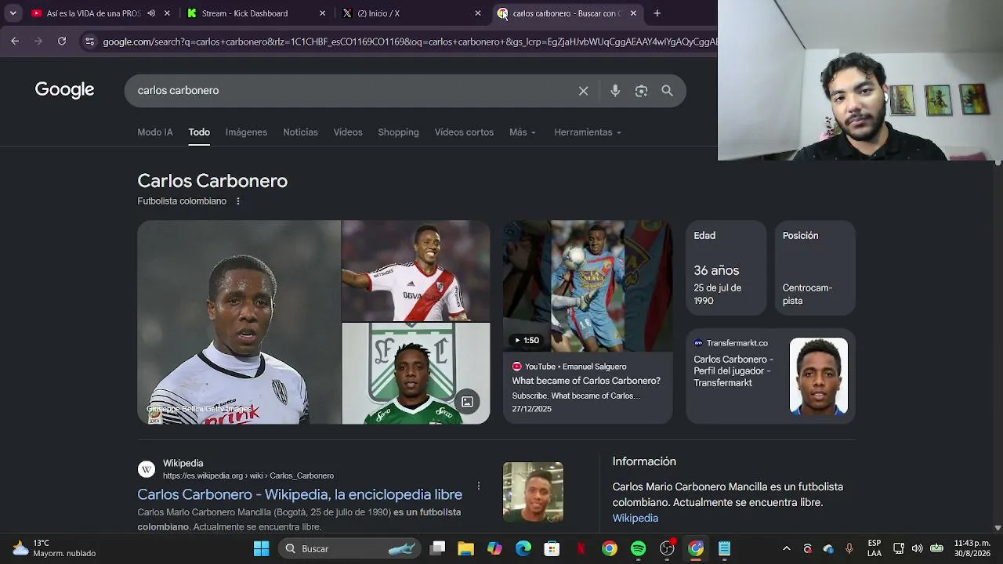Screen dimensions: 1003x564
Task: Open the first Chrome taskbar icon
Action: (609, 548)
